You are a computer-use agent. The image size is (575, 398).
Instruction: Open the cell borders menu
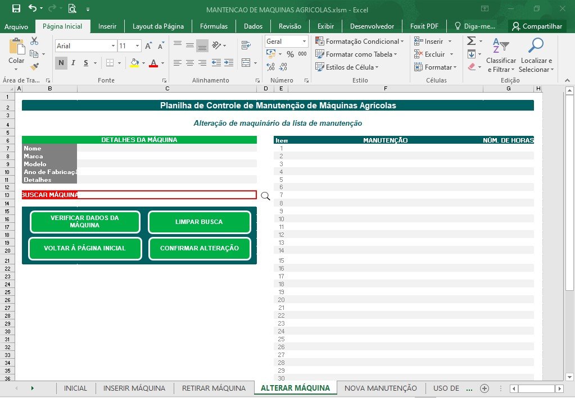click(119, 63)
